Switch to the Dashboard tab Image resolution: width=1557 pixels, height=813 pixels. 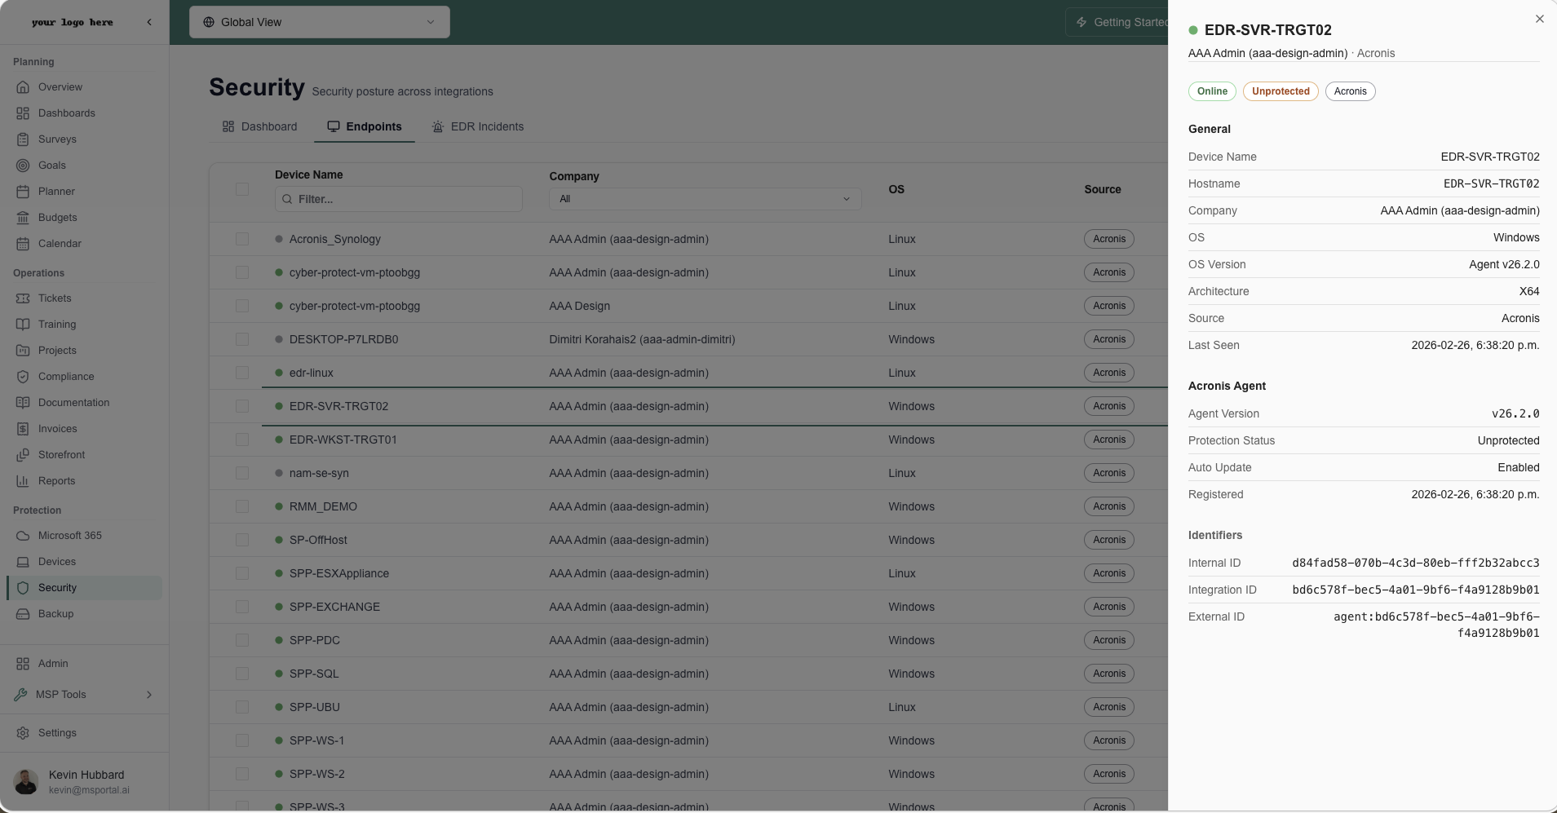[x=260, y=126]
